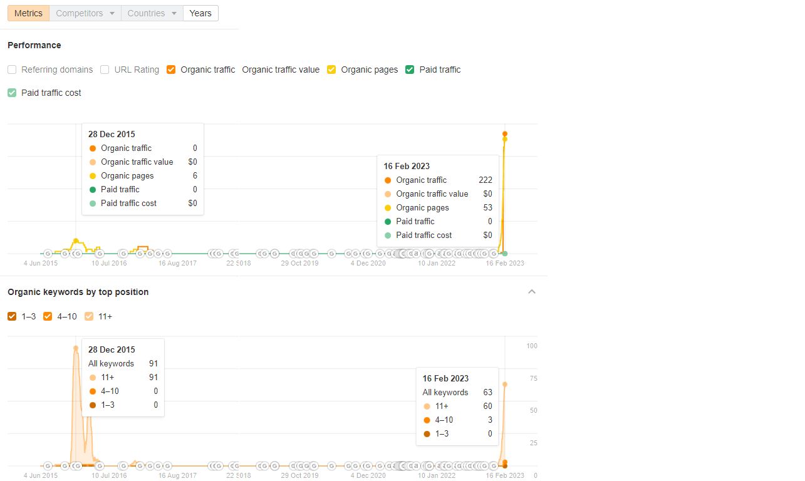Screen dimensions: 805x481
Task: Click the 11+ keywords peak point at 28 Dec 2015
Action: tap(76, 348)
